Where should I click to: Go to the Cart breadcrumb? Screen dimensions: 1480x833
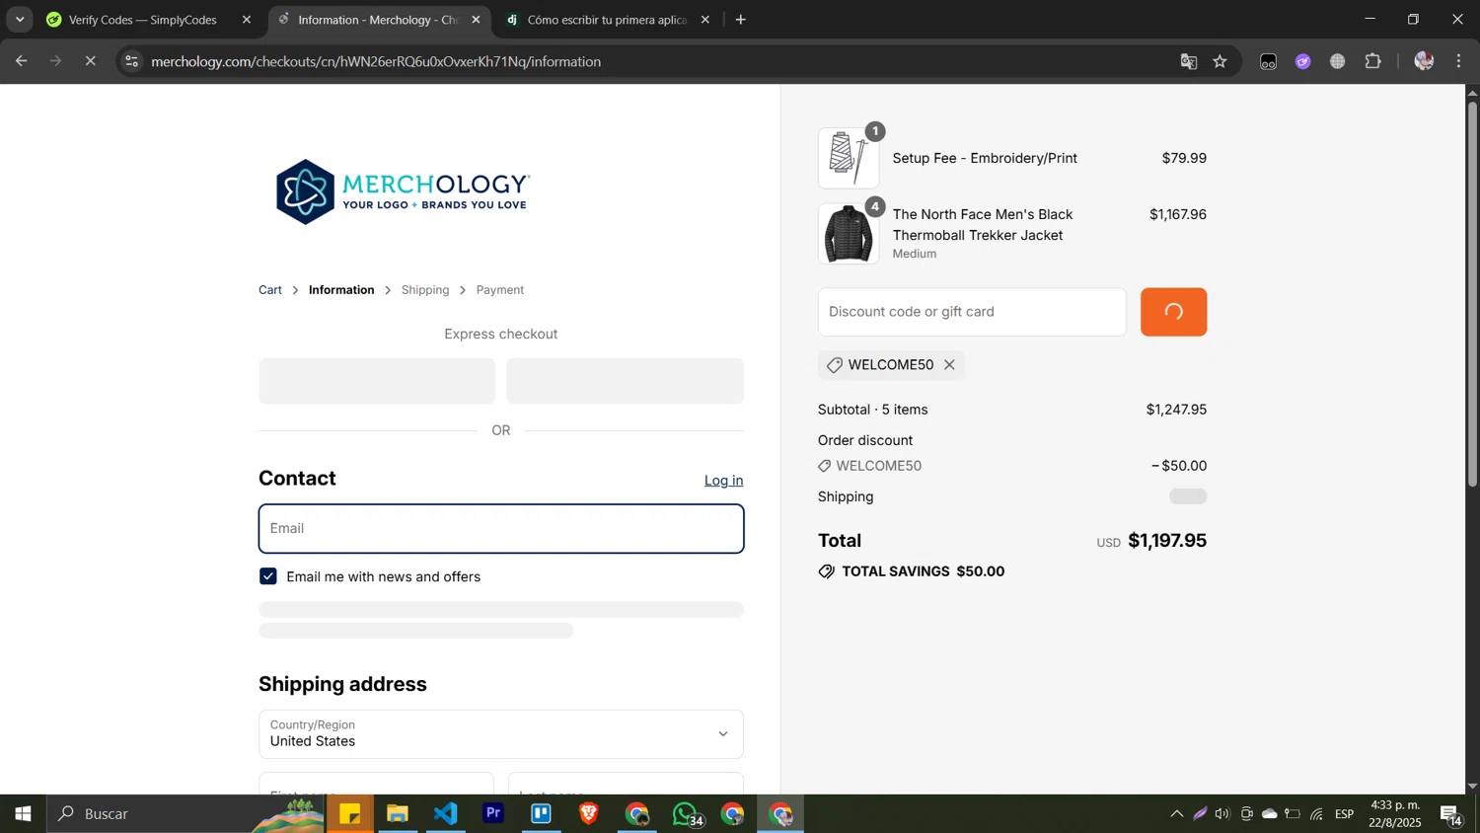(x=270, y=290)
